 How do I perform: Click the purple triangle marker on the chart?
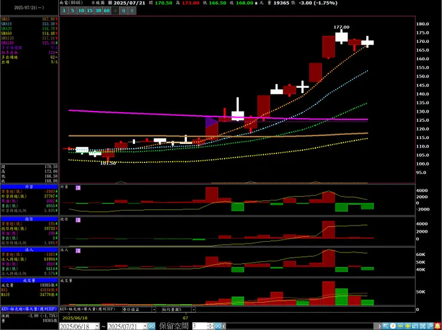pos(211,122)
